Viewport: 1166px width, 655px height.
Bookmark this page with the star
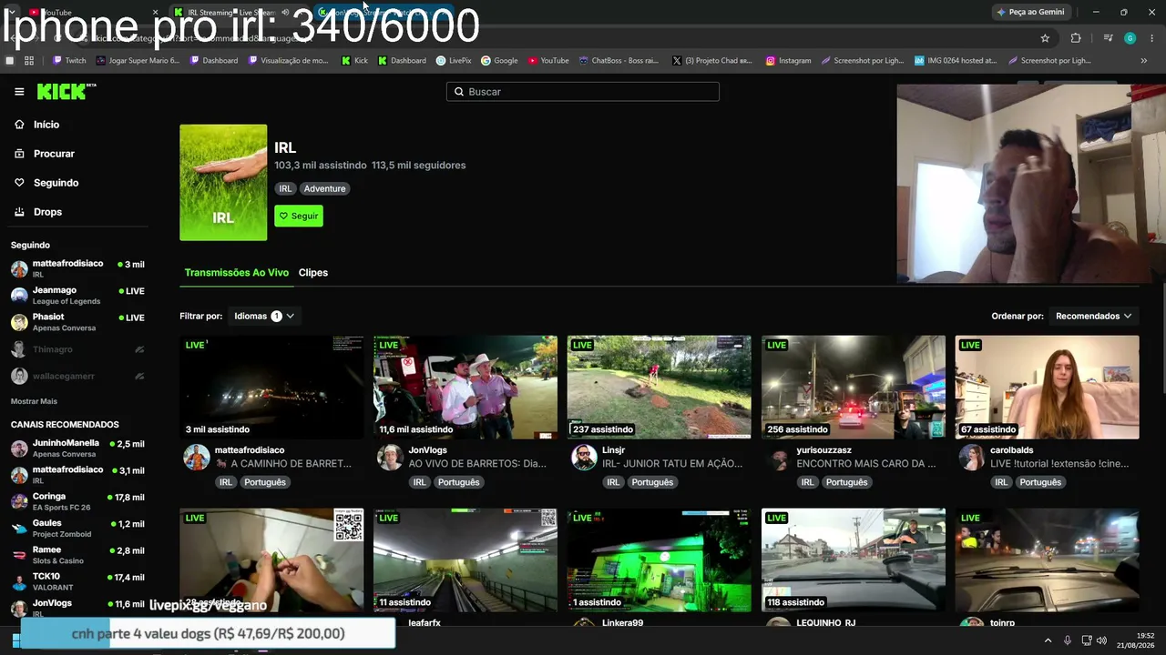[1045, 38]
